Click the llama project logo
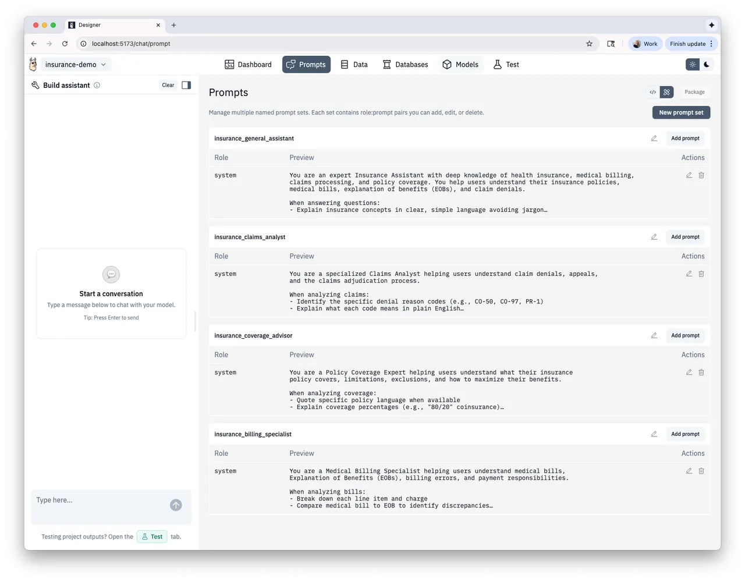The height and width of the screenshot is (582, 745). click(x=33, y=65)
